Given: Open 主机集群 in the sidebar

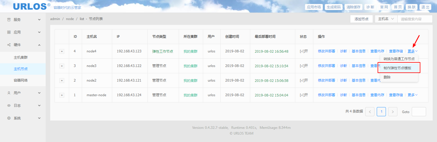Looking at the screenshot, I should [21, 58].
